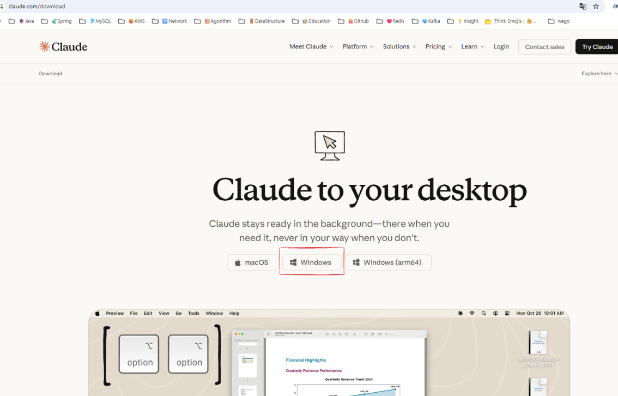This screenshot has width=618, height=396.
Task: Open Edit menu in demo image
Action: (148, 313)
